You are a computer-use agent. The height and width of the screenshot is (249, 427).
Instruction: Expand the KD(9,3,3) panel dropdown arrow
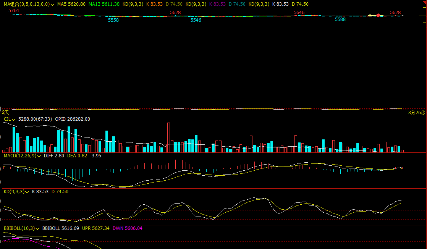point(27,192)
